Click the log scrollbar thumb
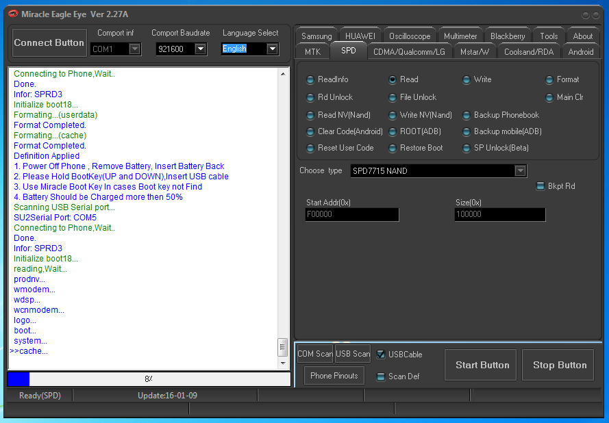 tap(283, 347)
